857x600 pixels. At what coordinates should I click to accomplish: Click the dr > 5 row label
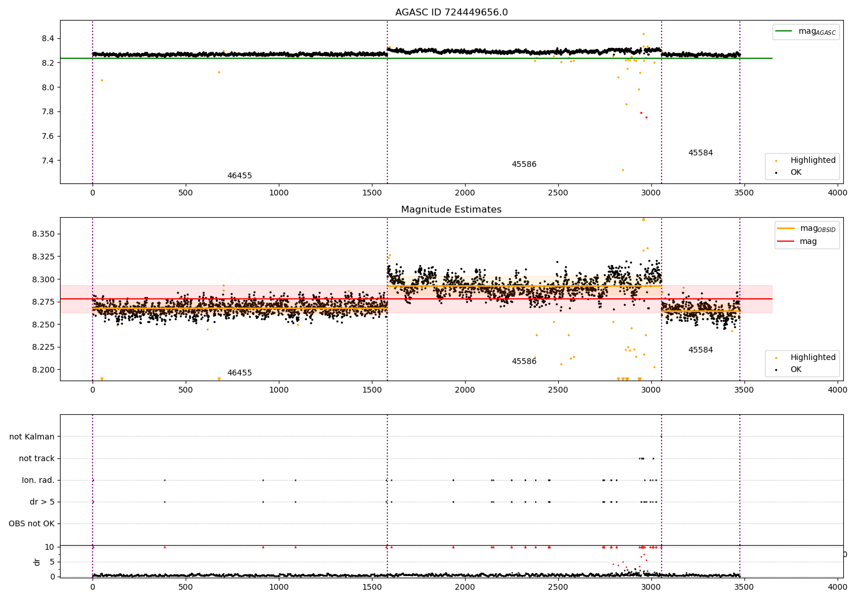pyautogui.click(x=42, y=502)
